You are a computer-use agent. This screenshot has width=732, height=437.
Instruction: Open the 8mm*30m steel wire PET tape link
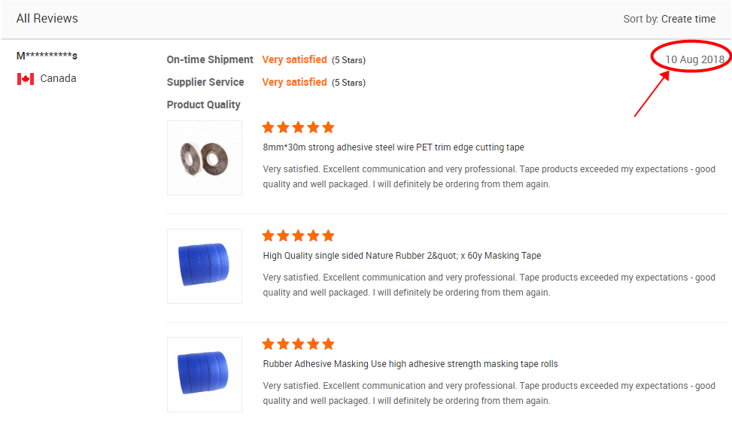coord(393,147)
